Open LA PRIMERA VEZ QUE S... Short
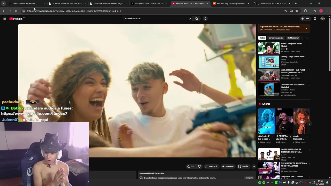This screenshot has width=331, height=186. 284,121
